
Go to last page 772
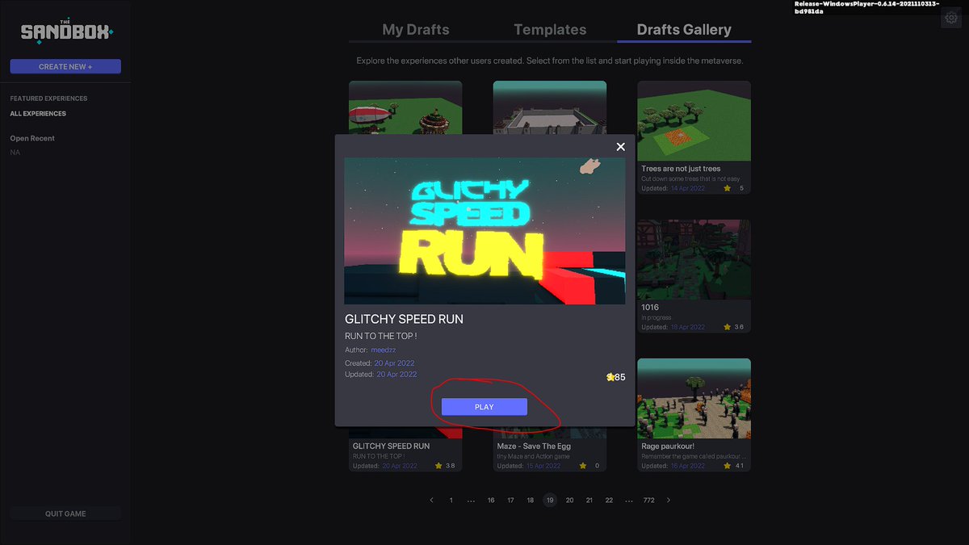[648, 501]
